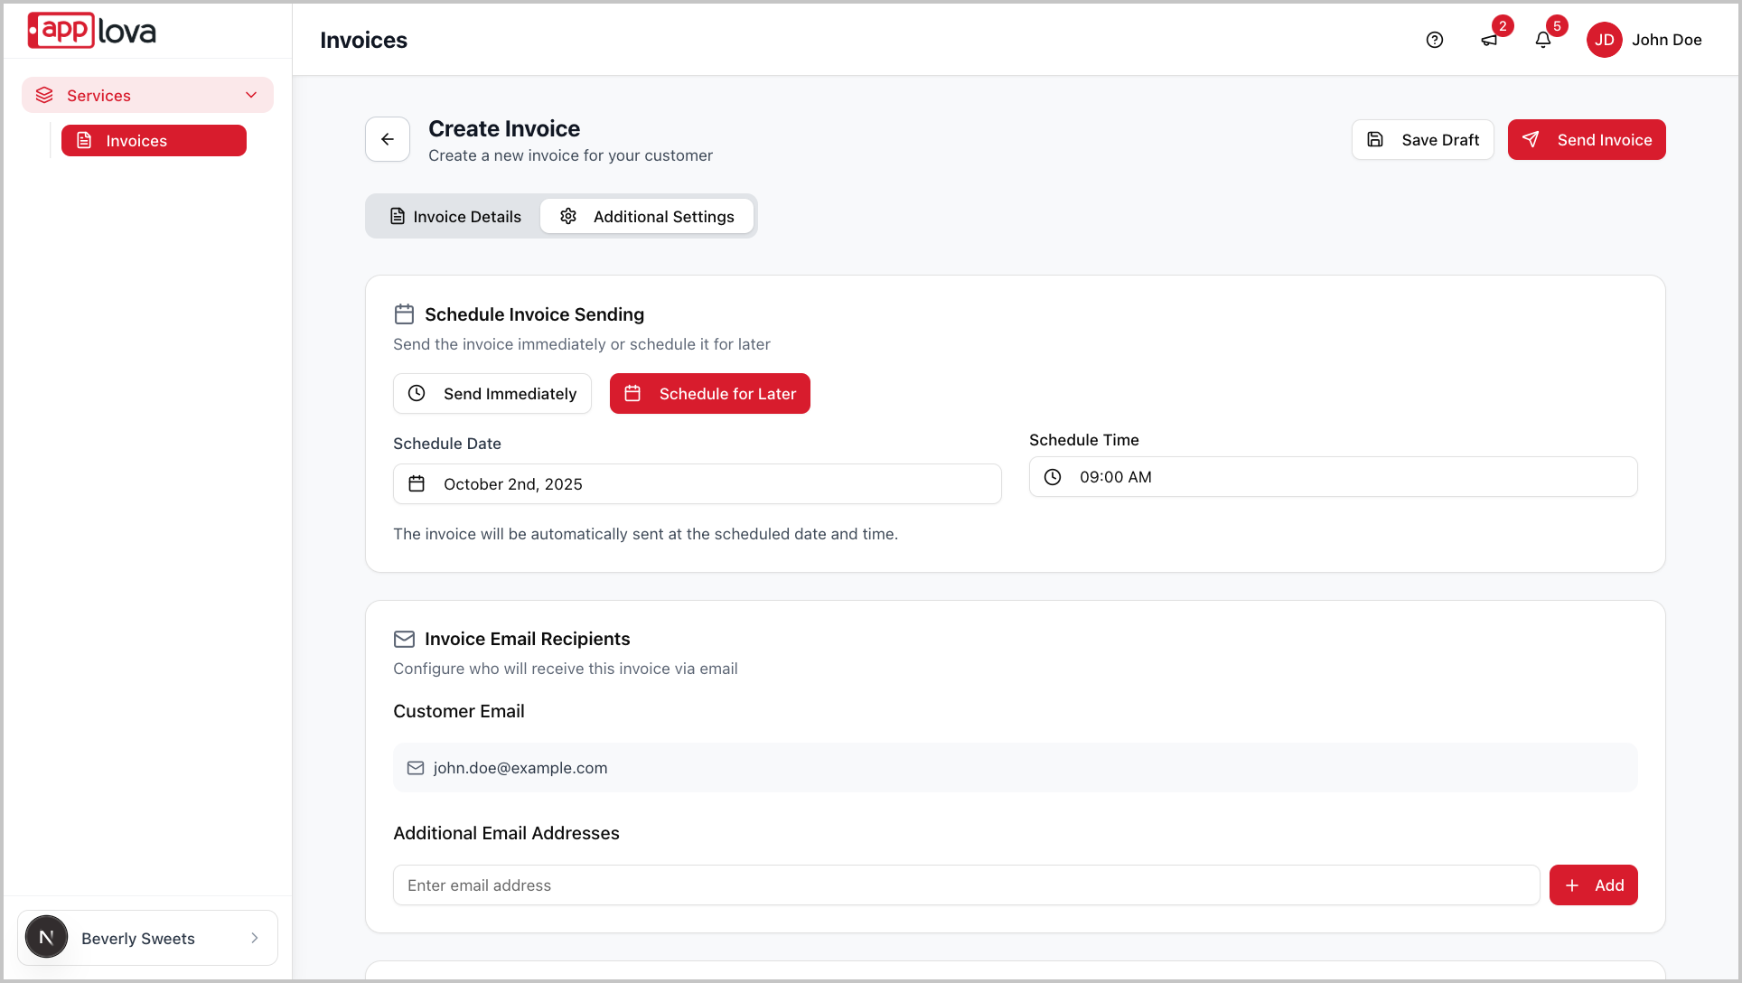Click the Applova logo
The height and width of the screenshot is (983, 1742).
pos(91,31)
